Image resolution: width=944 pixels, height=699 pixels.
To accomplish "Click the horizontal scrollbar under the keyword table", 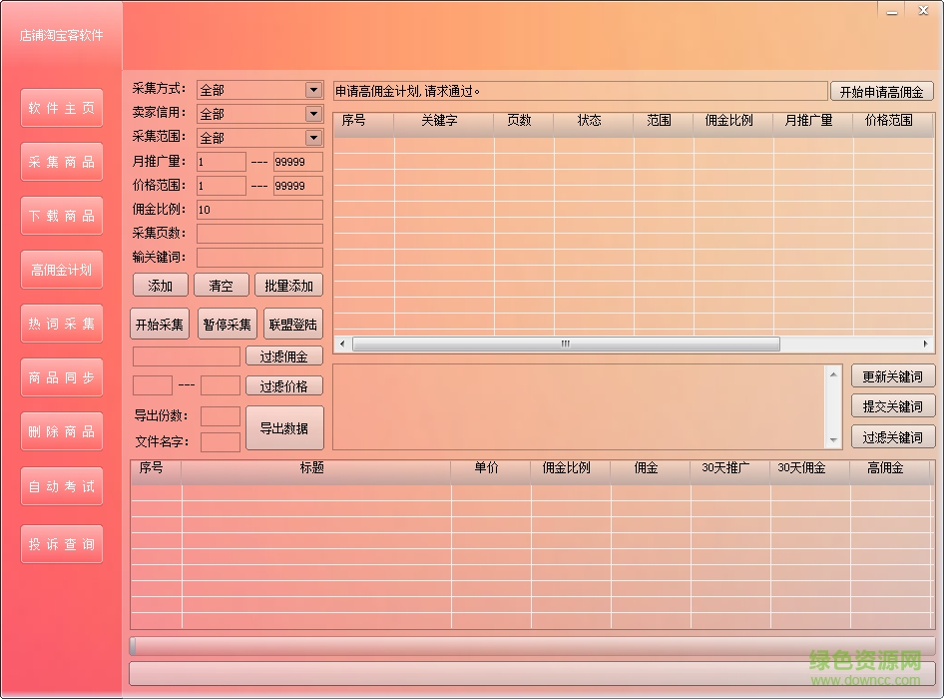I will [565, 344].
